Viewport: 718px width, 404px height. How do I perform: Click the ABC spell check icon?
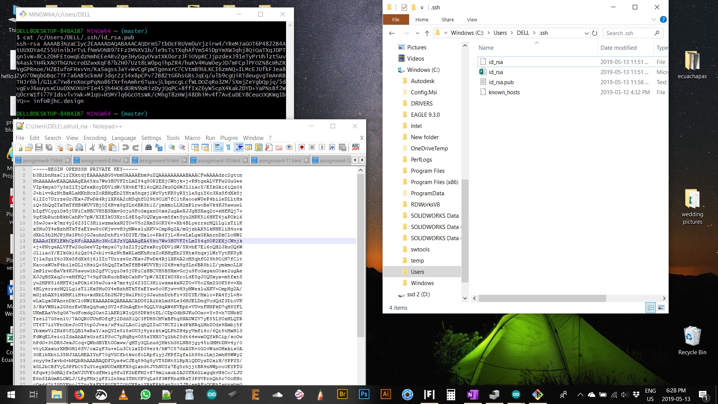click(x=356, y=147)
